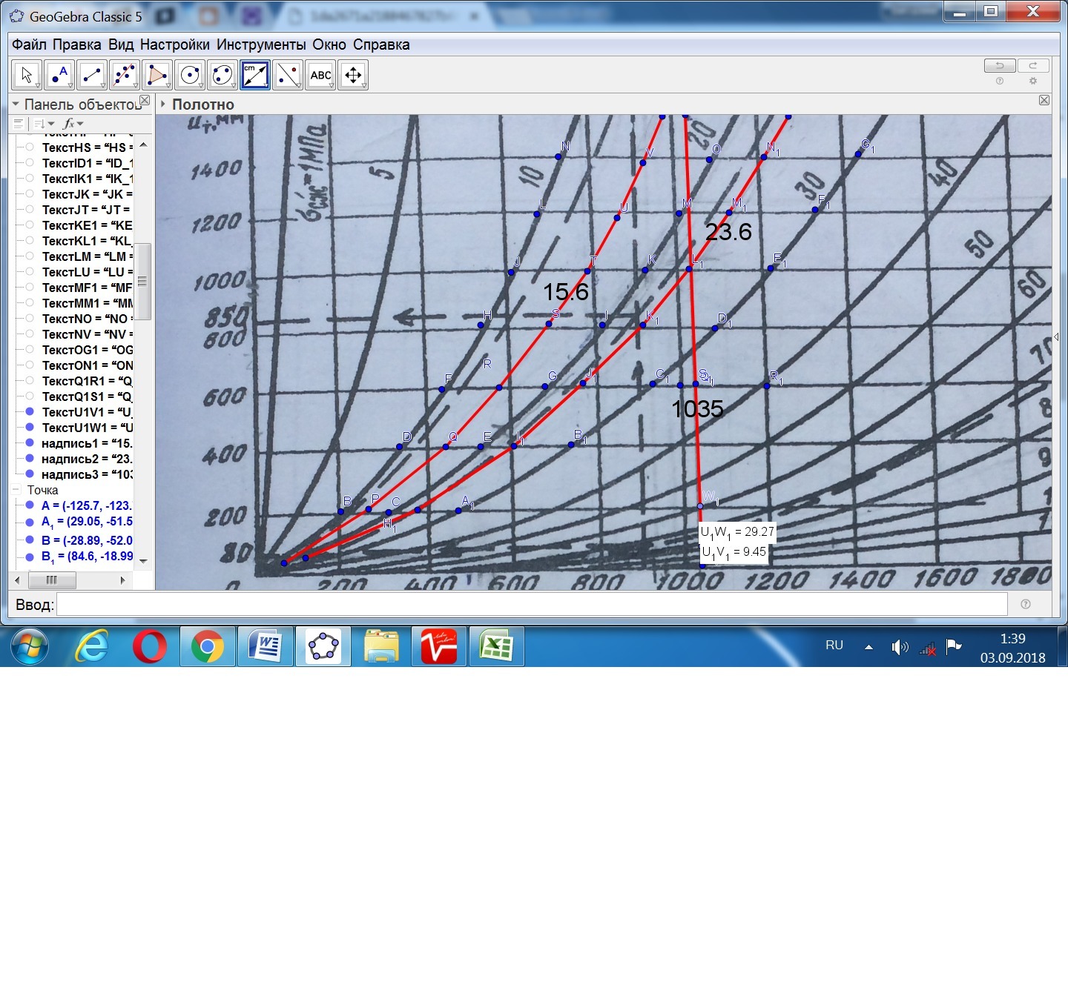
Task: Activate the Distance measurement tool
Action: click(255, 75)
